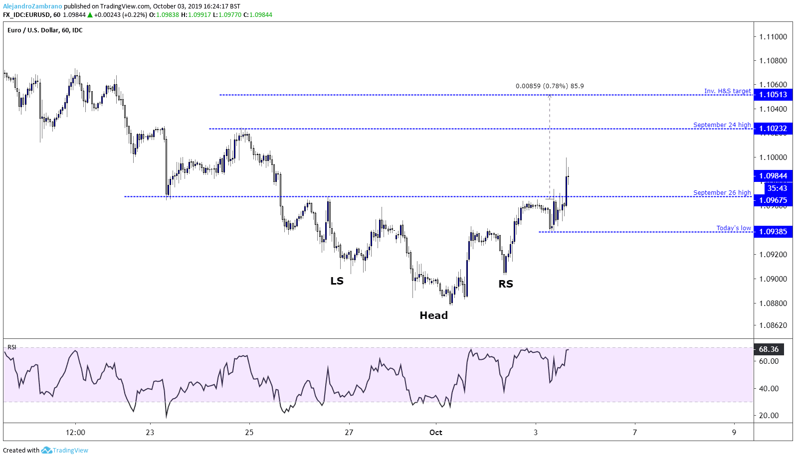Click the LS left shoulder annotation

[x=337, y=281]
